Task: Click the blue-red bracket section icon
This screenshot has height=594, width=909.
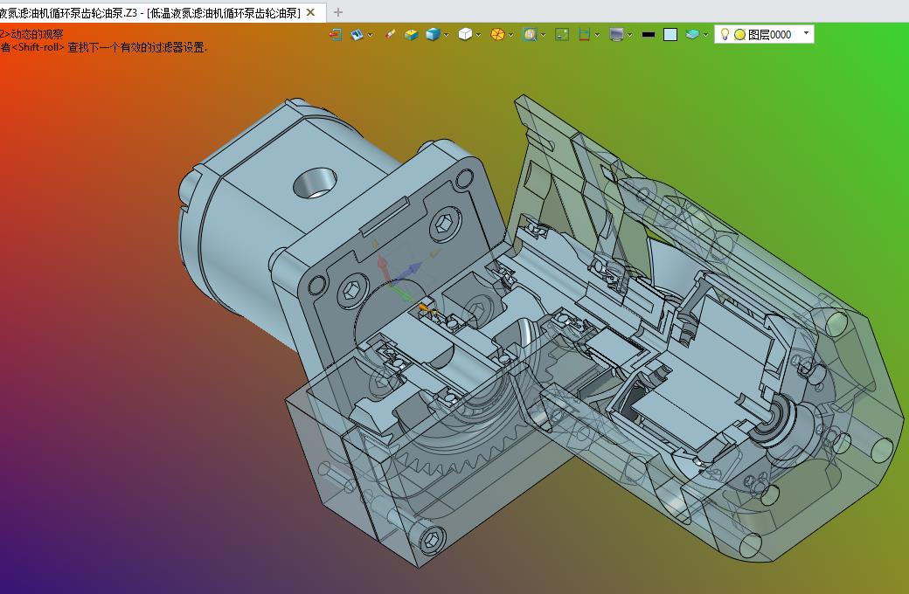Action: click(x=584, y=35)
